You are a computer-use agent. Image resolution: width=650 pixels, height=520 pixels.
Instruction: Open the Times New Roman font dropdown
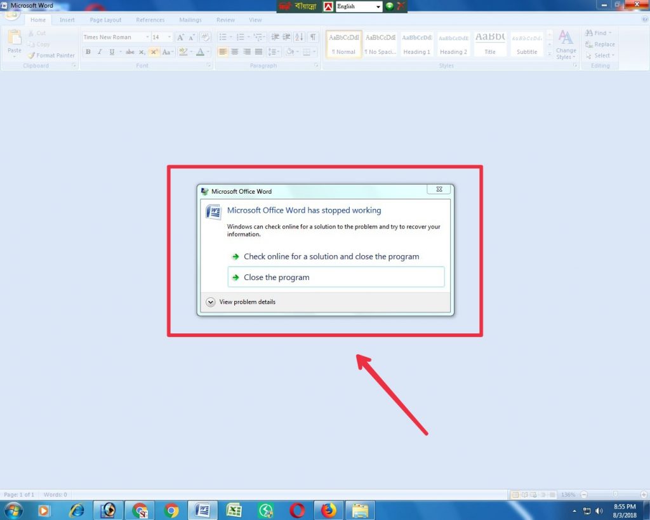147,37
